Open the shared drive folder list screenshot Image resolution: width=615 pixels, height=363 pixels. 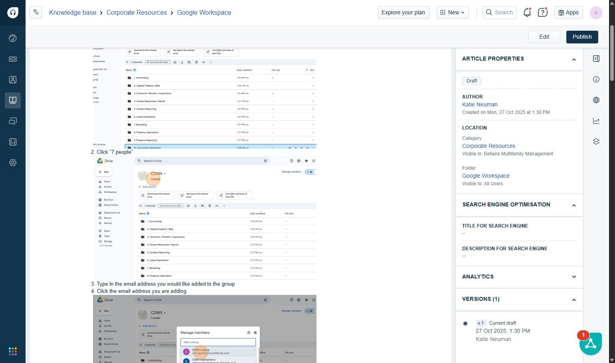click(205, 98)
